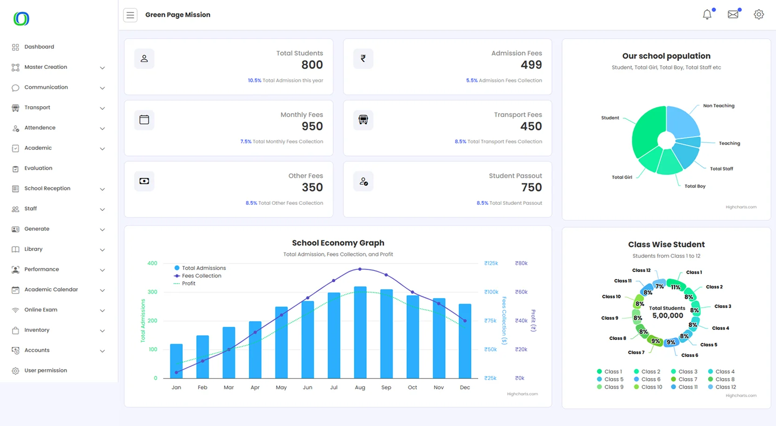776x426 pixels.
Task: Open the User permission page
Action: [x=46, y=371]
